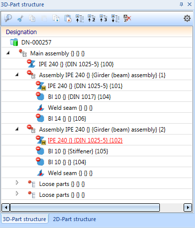195x228 pixels.
Task: Click the assembly icon of Girder assembly {1}
Action: point(31,75)
